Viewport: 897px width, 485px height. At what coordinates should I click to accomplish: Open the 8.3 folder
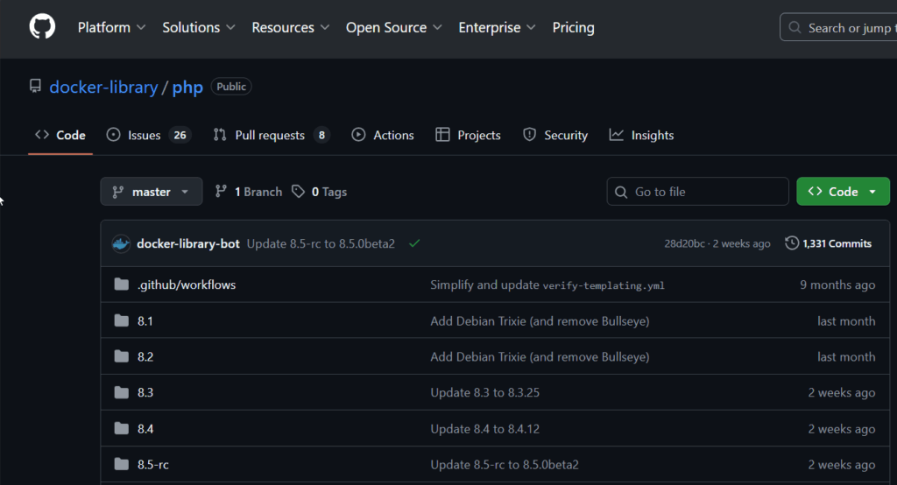tap(145, 392)
